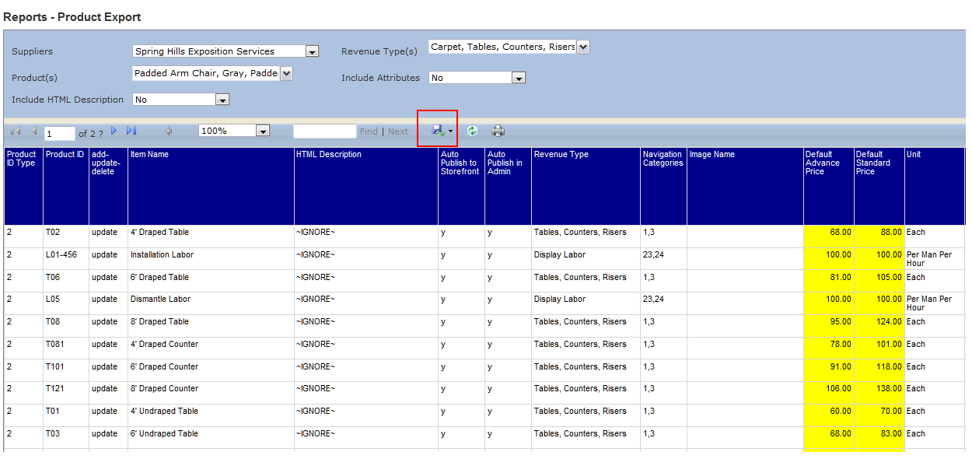Image resolution: width=972 pixels, height=459 pixels.
Task: Navigate to the next report page
Action: pyautogui.click(x=114, y=131)
